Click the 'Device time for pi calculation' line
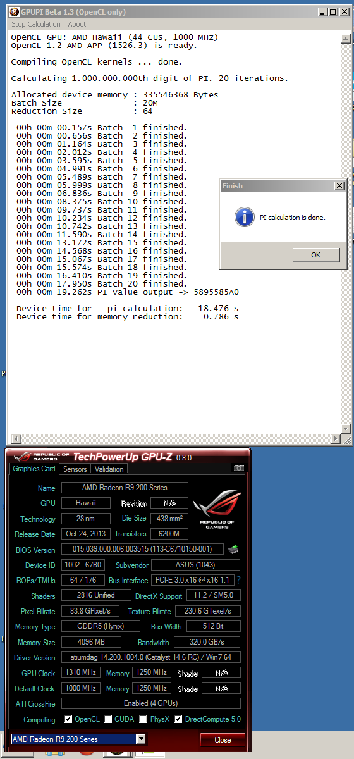 [x=128, y=309]
